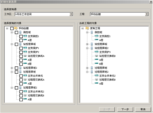Check the 手动创建 root checkbox
The image size is (153, 113).
pos(12,29)
